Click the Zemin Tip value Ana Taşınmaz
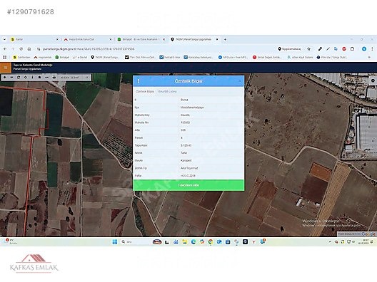377x282 pixels. click(189, 168)
